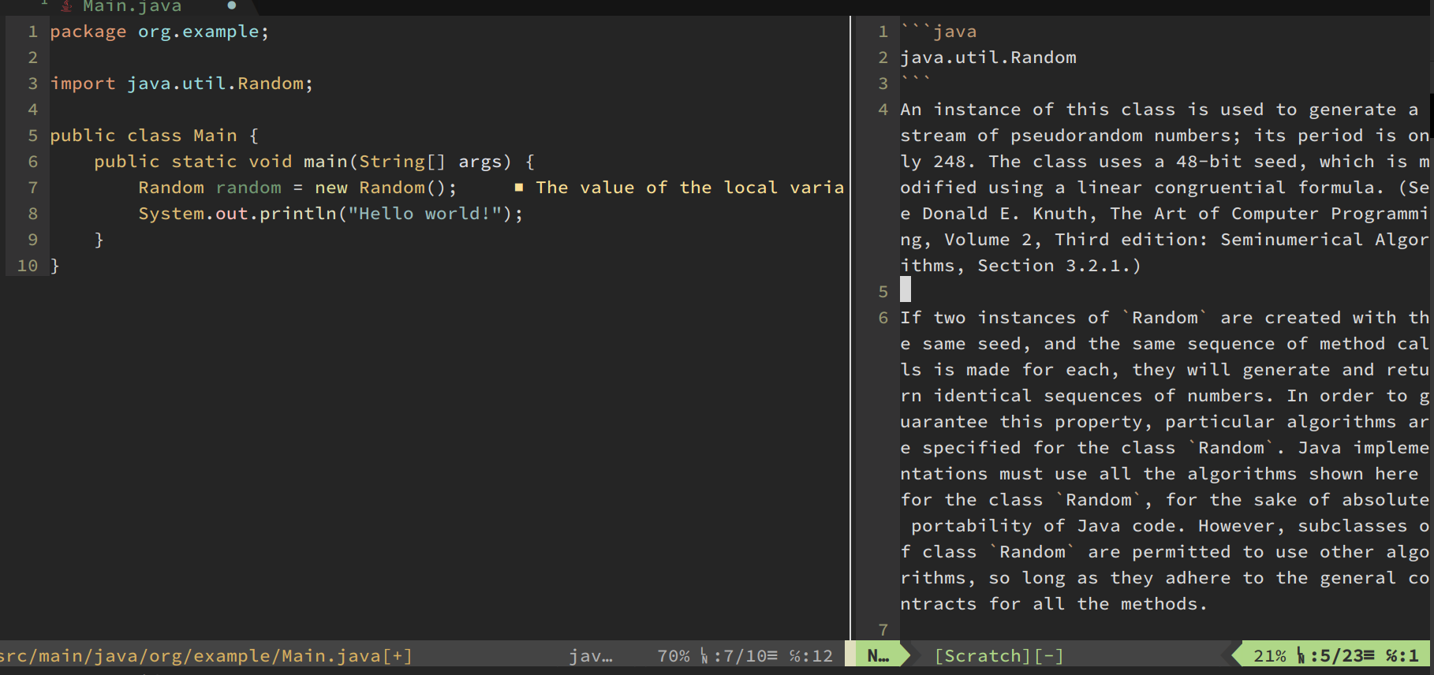
Task: Click 'new Random();' constructor call
Action: (386, 188)
